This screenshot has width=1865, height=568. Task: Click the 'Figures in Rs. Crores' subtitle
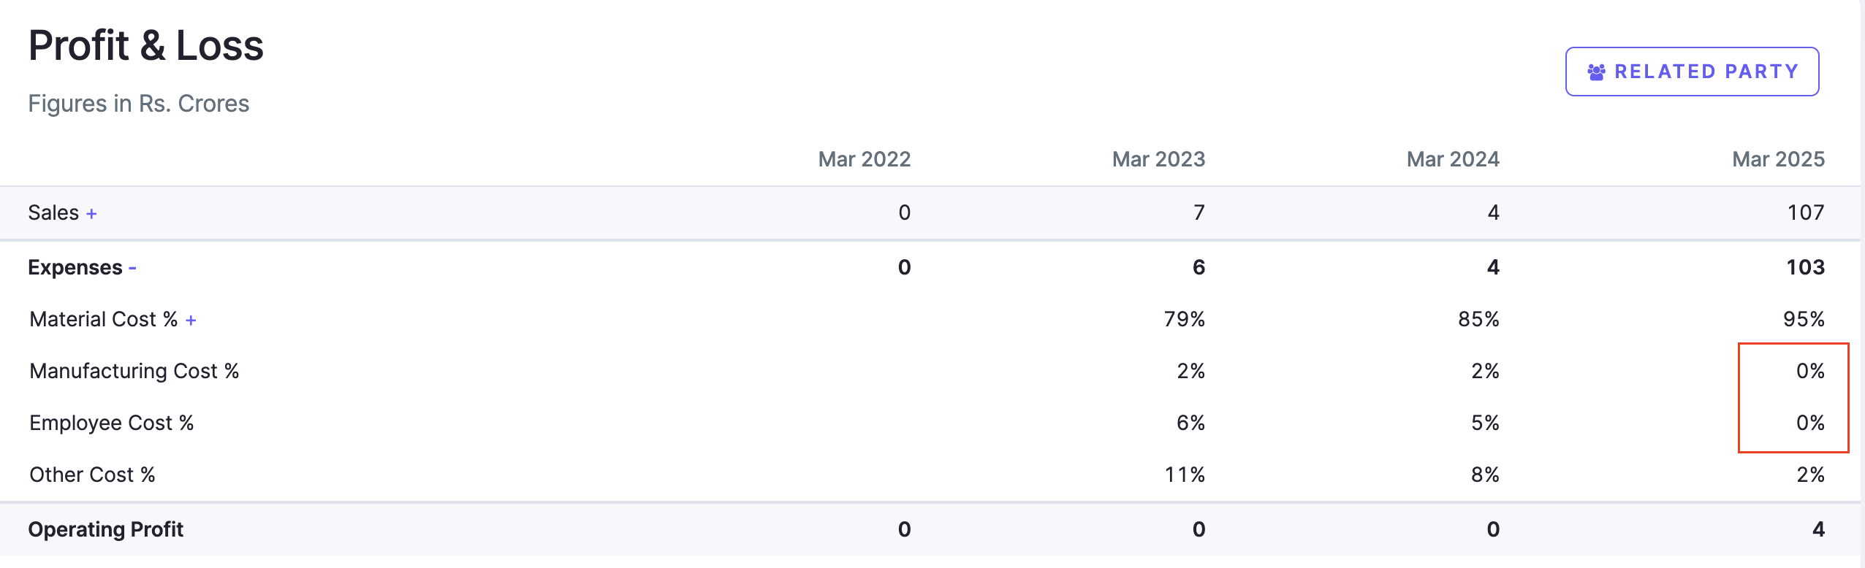pyautogui.click(x=139, y=104)
